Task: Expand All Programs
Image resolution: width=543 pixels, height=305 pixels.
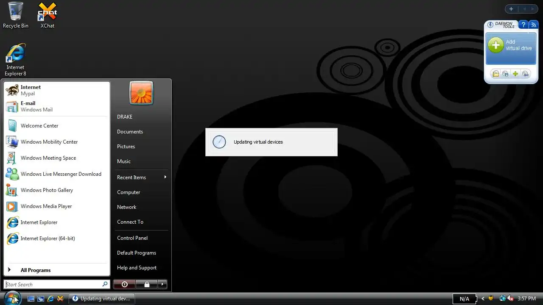Action: 57,270
